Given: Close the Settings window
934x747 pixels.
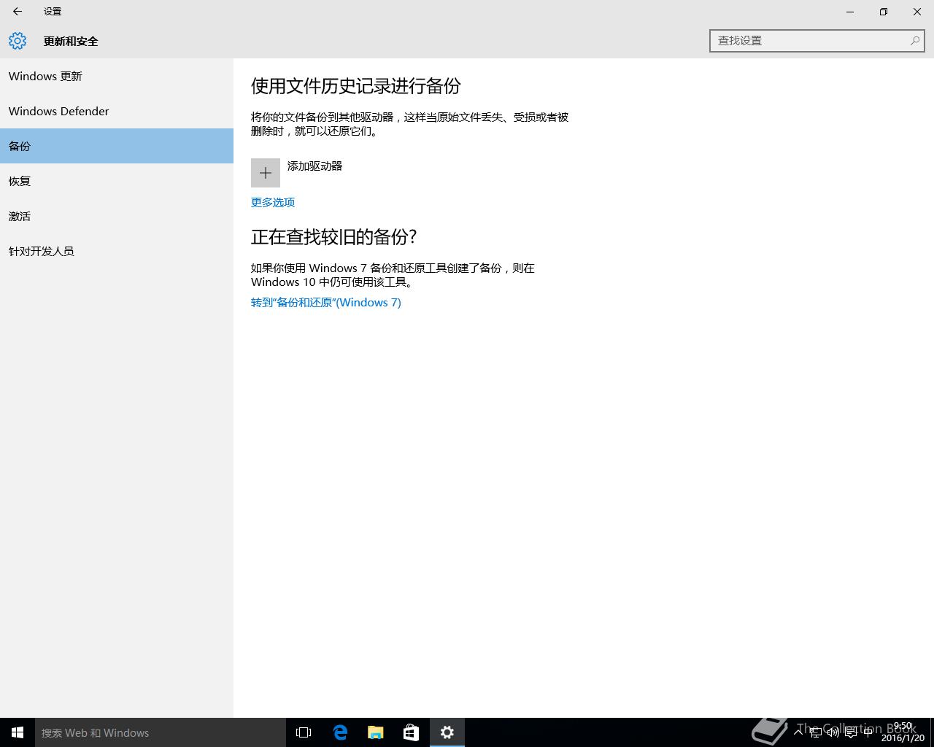Looking at the screenshot, I should 917,12.
